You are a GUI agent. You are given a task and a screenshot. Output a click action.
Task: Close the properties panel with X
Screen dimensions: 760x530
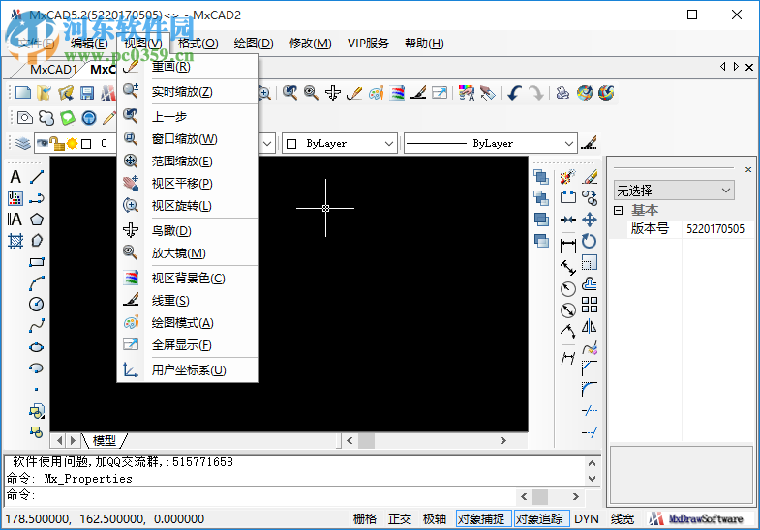(748, 169)
